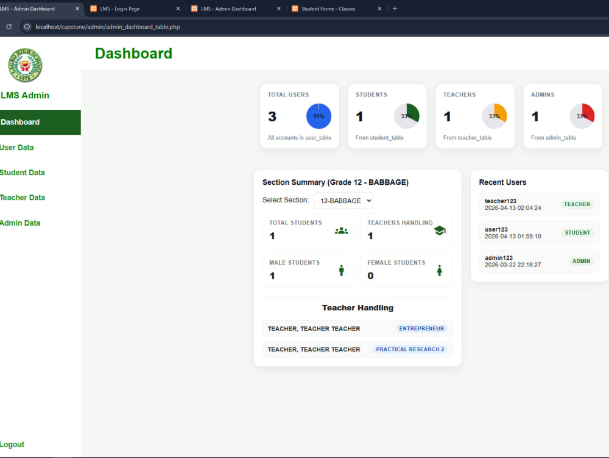Click the Logout link
Image resolution: width=609 pixels, height=458 pixels.
pyautogui.click(x=12, y=444)
